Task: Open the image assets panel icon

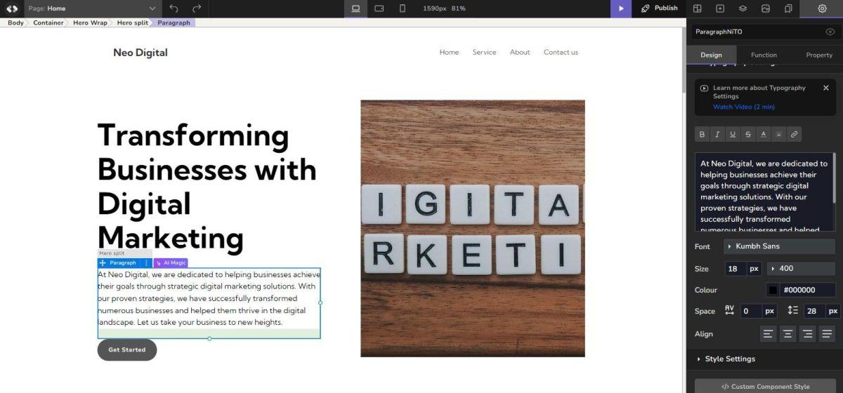Action: click(x=766, y=8)
